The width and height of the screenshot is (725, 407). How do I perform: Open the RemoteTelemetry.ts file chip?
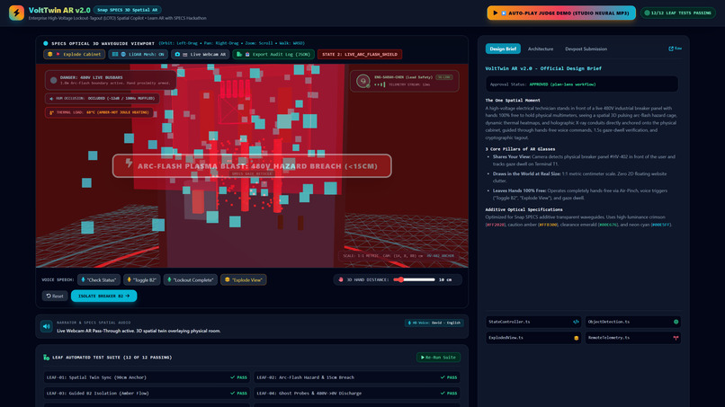(x=633, y=338)
